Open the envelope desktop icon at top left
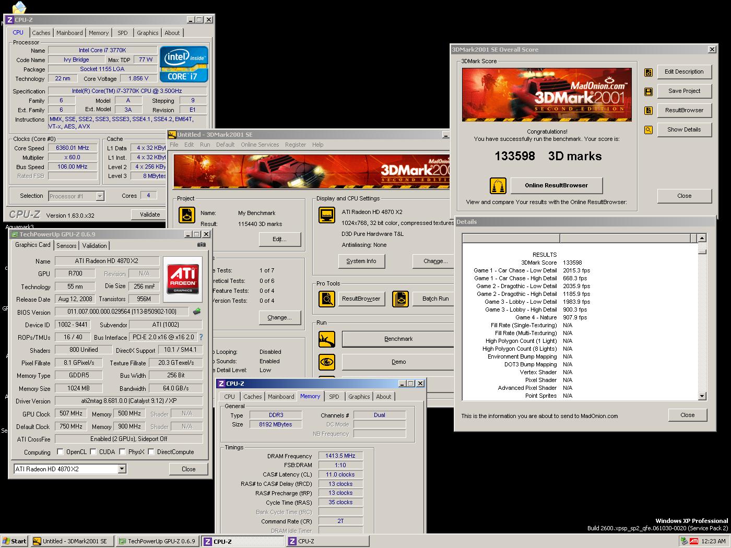This screenshot has width=731, height=548. click(19, 7)
